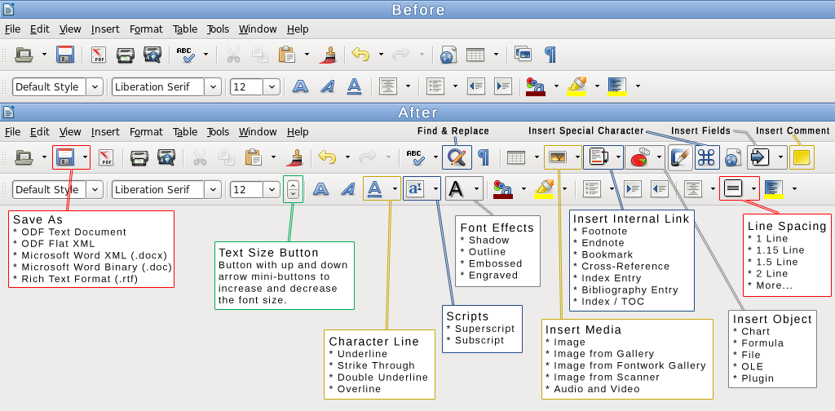
Task: Expand the Liberation Serif font dropdown in After toolbar
Action: (x=212, y=189)
